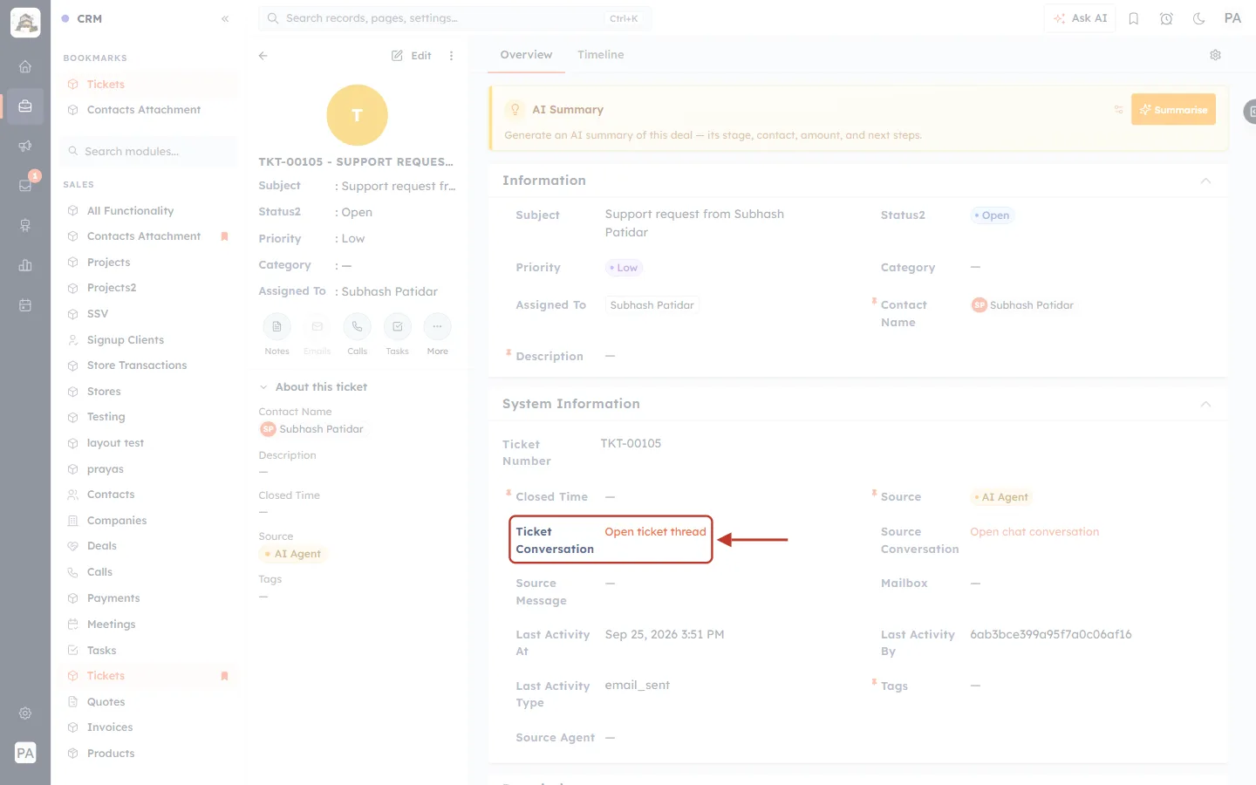The image size is (1256, 785).
Task: Open the layout settings gear near Overview tabs
Action: point(1215,55)
